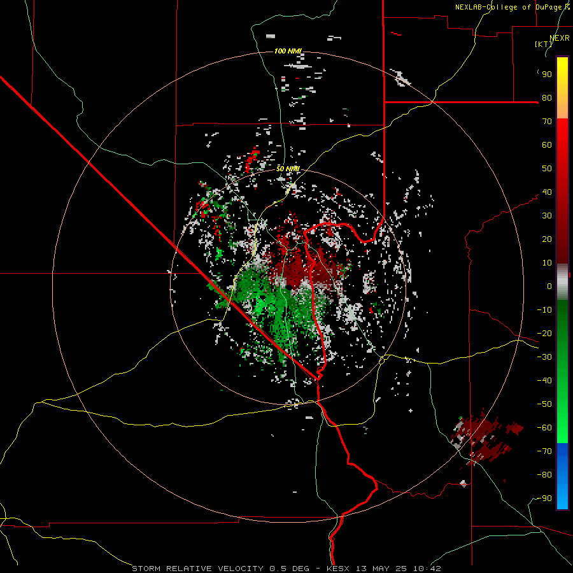Click the "10:42" time in caption

click(x=427, y=569)
